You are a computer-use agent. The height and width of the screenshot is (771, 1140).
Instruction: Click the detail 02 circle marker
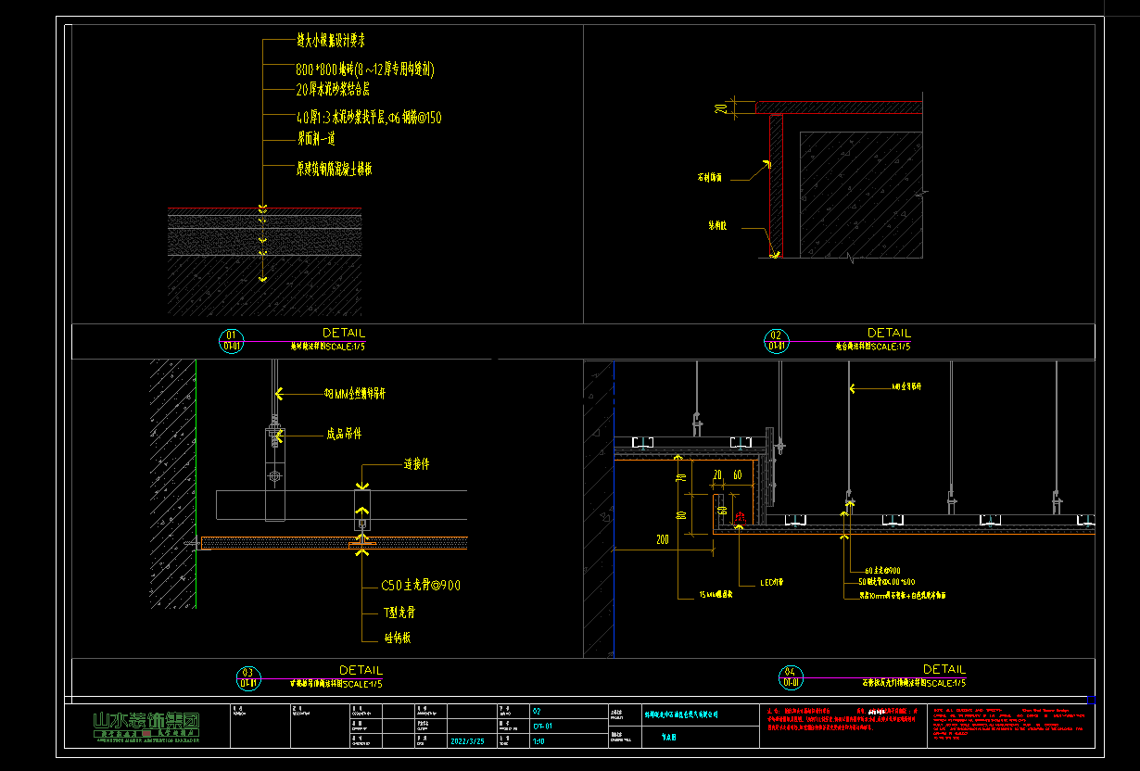[777, 340]
